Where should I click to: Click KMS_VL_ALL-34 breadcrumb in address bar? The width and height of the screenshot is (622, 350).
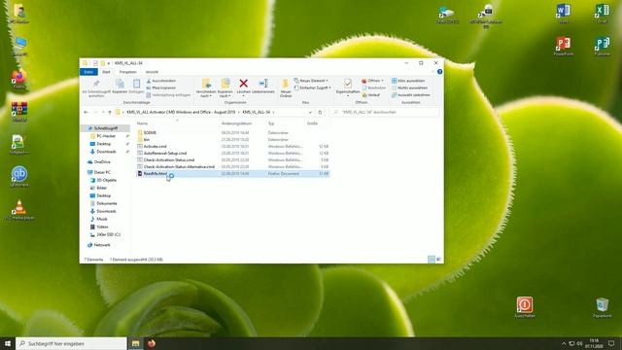click(256, 113)
